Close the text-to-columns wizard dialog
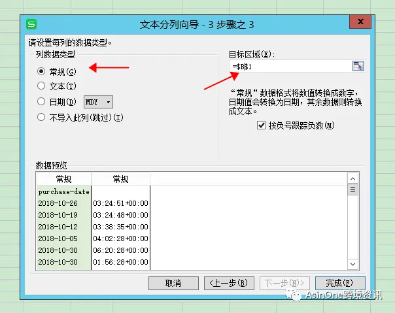Viewport: 395px width, 313px height. point(360,22)
